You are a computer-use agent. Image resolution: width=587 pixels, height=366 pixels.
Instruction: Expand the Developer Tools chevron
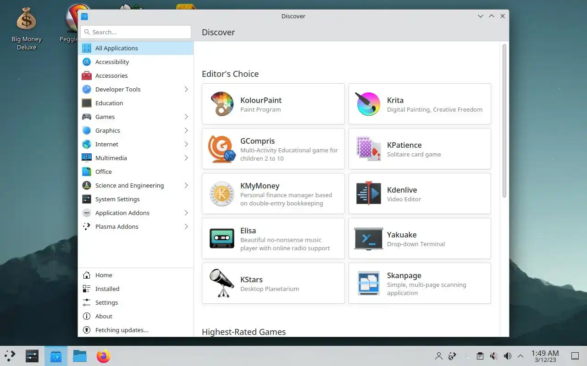(186, 89)
